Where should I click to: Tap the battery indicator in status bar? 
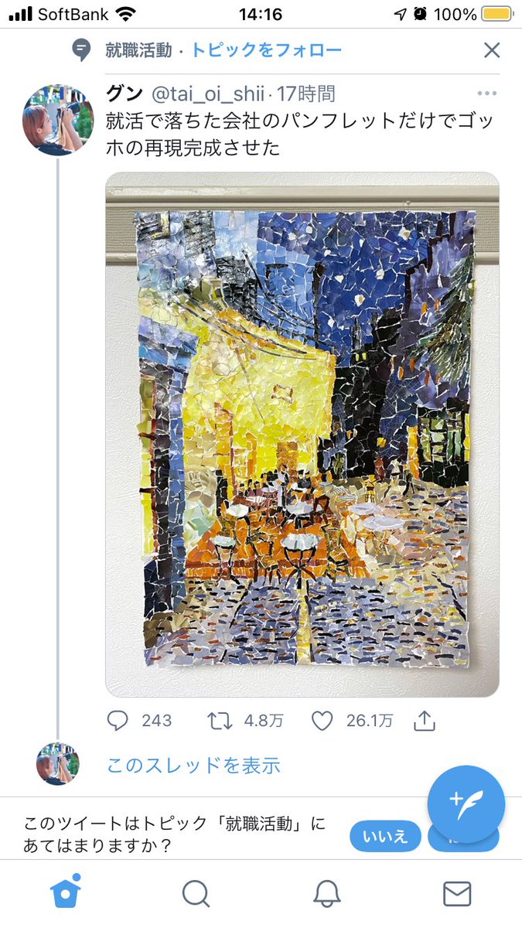click(x=496, y=14)
